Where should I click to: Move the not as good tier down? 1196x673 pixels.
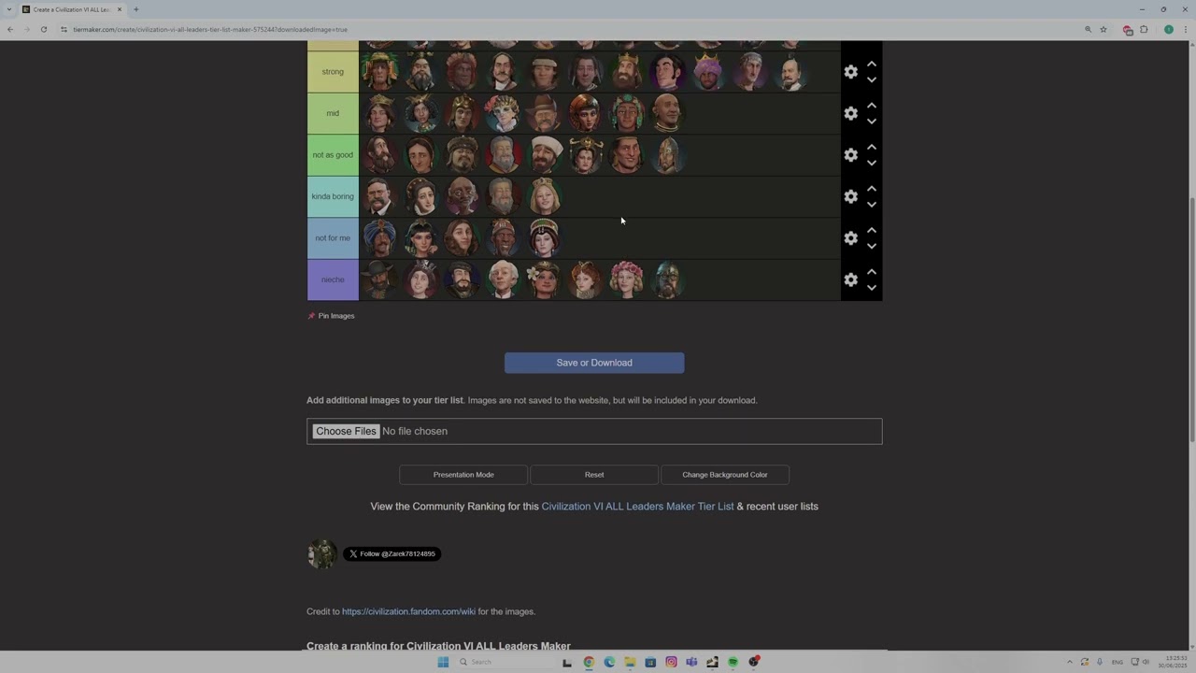coord(871,163)
